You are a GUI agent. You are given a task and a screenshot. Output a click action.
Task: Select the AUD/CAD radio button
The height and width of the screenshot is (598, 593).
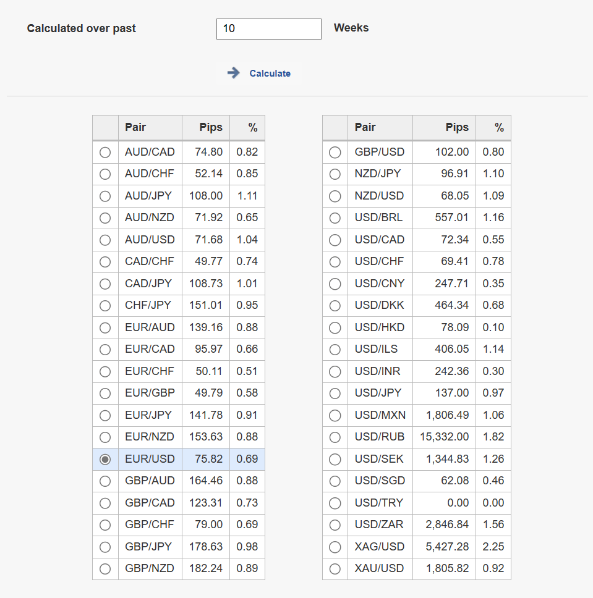pos(105,152)
